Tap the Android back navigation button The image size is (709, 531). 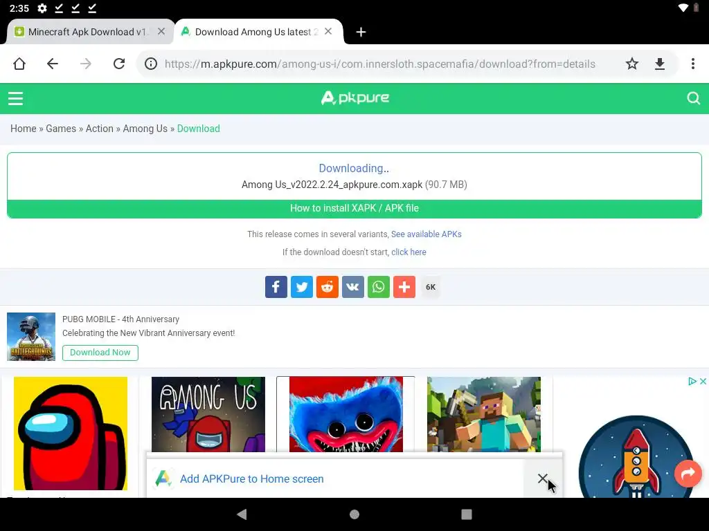pyautogui.click(x=242, y=514)
